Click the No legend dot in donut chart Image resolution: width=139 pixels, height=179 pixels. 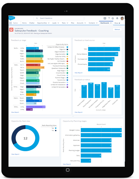point(56,130)
